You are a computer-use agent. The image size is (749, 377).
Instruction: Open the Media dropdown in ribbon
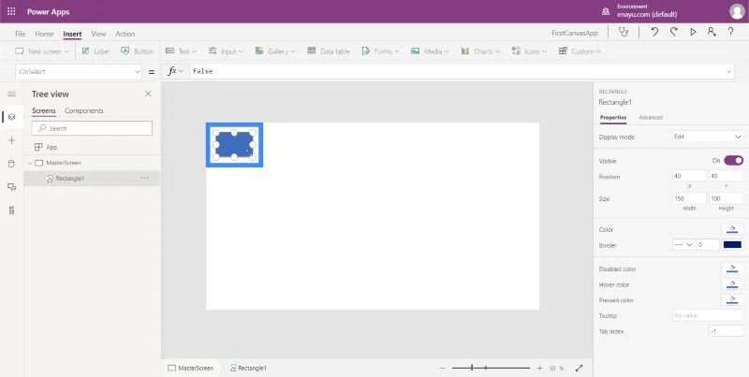pos(430,51)
